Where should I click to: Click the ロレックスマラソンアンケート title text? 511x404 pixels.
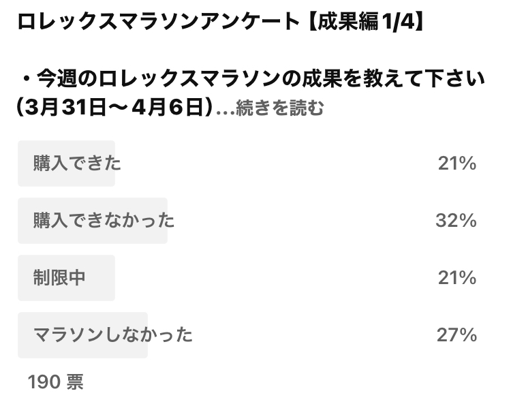(158, 22)
